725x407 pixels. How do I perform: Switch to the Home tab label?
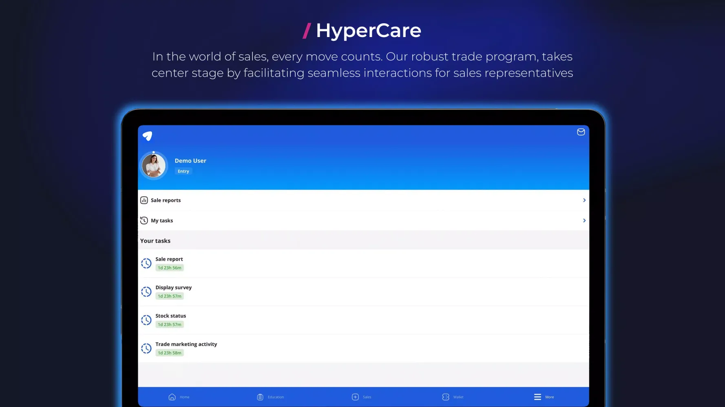[x=185, y=397]
